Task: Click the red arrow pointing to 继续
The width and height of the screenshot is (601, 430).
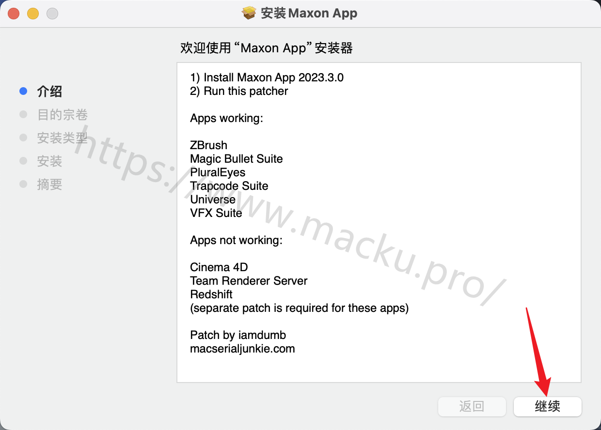Action: coord(538,352)
